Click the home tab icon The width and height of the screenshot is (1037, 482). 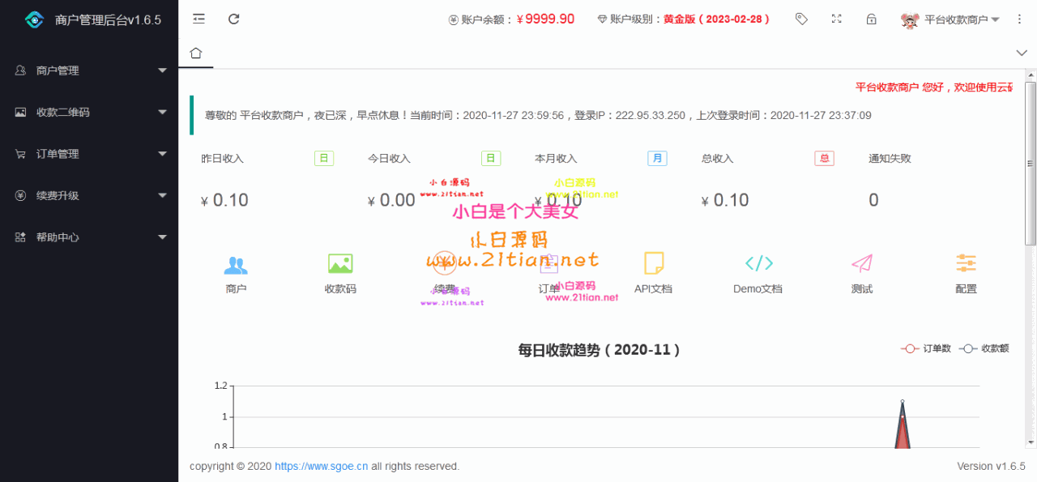point(196,53)
